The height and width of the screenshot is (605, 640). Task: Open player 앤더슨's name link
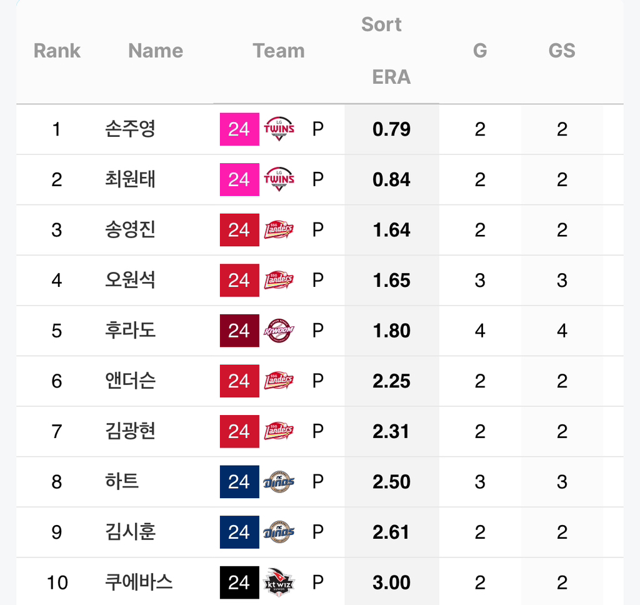pos(130,381)
